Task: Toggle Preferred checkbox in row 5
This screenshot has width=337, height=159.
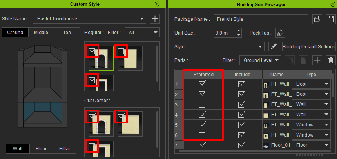Action: tap(202, 125)
